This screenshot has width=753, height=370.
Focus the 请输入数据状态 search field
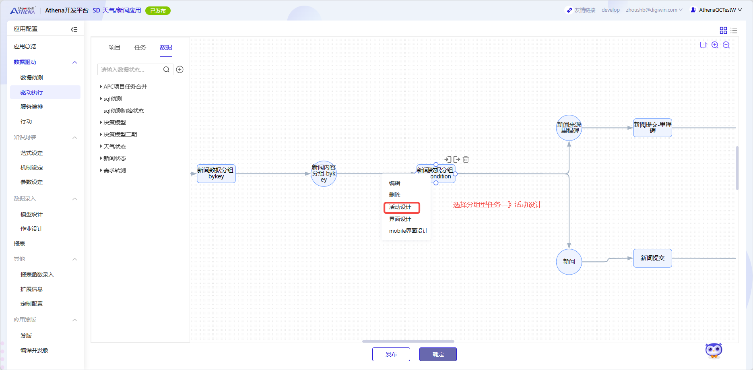point(135,70)
